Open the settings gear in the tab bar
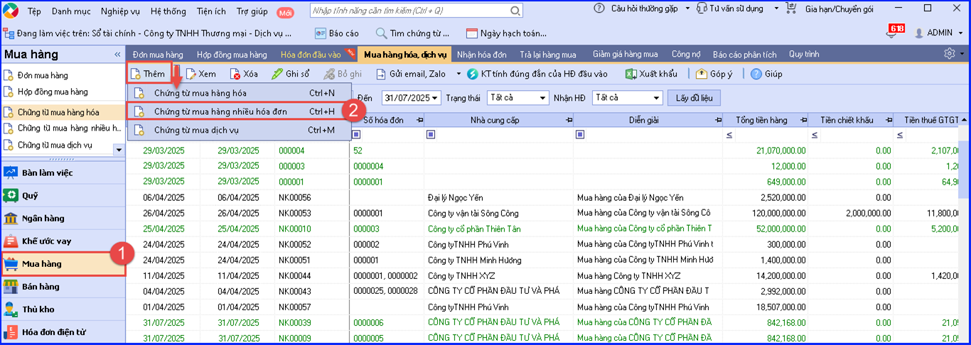Screen dimensions: 971x345 950,54
